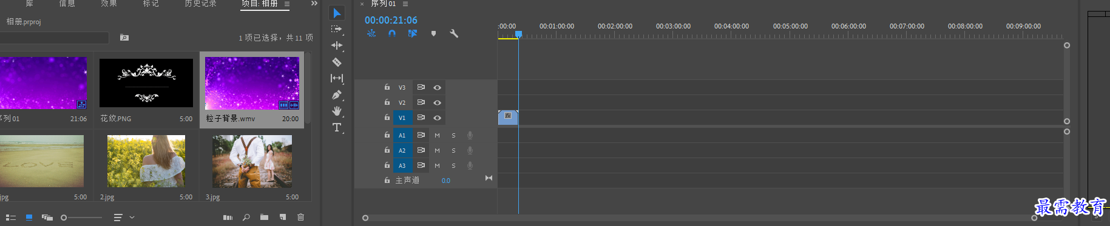Toggle nest sequence insert mode icon
The width and height of the screenshot is (1110, 226).
(371, 33)
